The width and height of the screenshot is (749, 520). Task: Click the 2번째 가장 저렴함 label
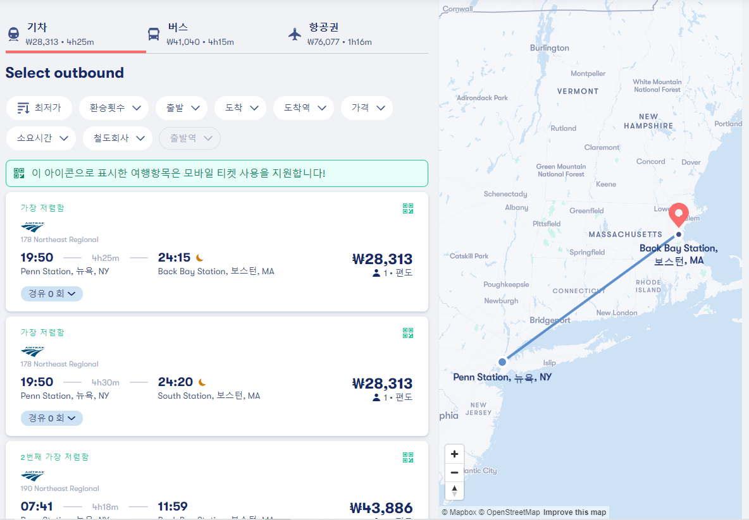(54, 457)
